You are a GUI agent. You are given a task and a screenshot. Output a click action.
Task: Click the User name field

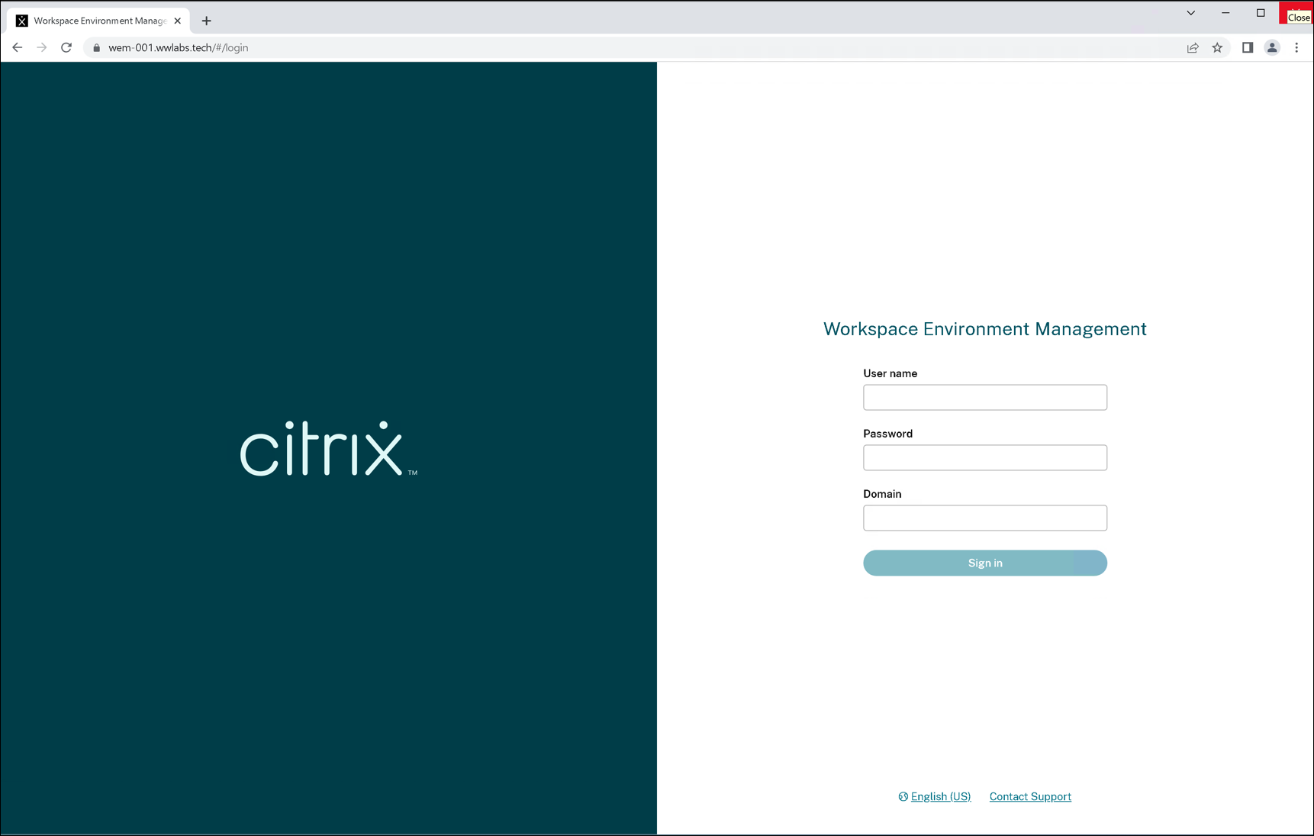(985, 398)
